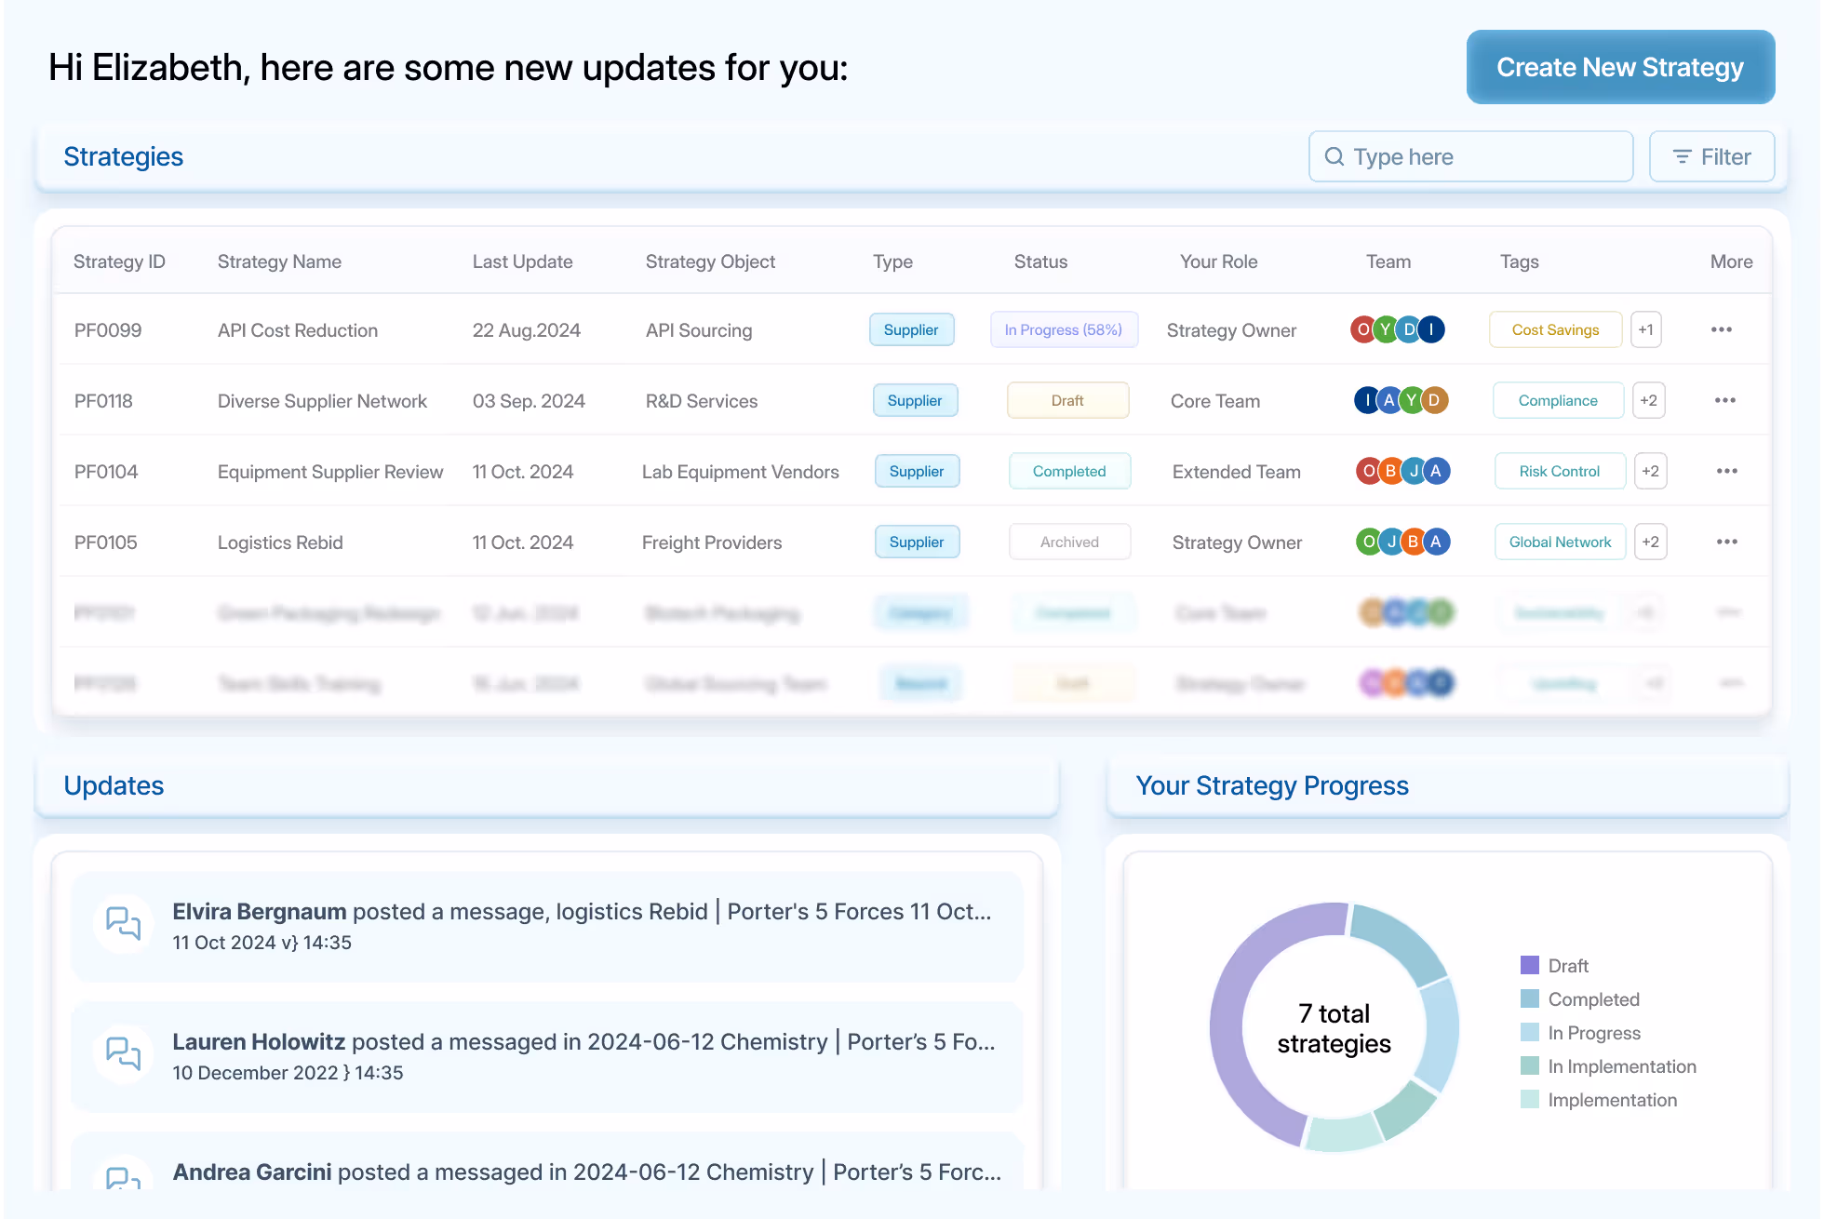1824x1219 pixels.
Task: Click the Draft legend color swatch
Action: (1529, 965)
